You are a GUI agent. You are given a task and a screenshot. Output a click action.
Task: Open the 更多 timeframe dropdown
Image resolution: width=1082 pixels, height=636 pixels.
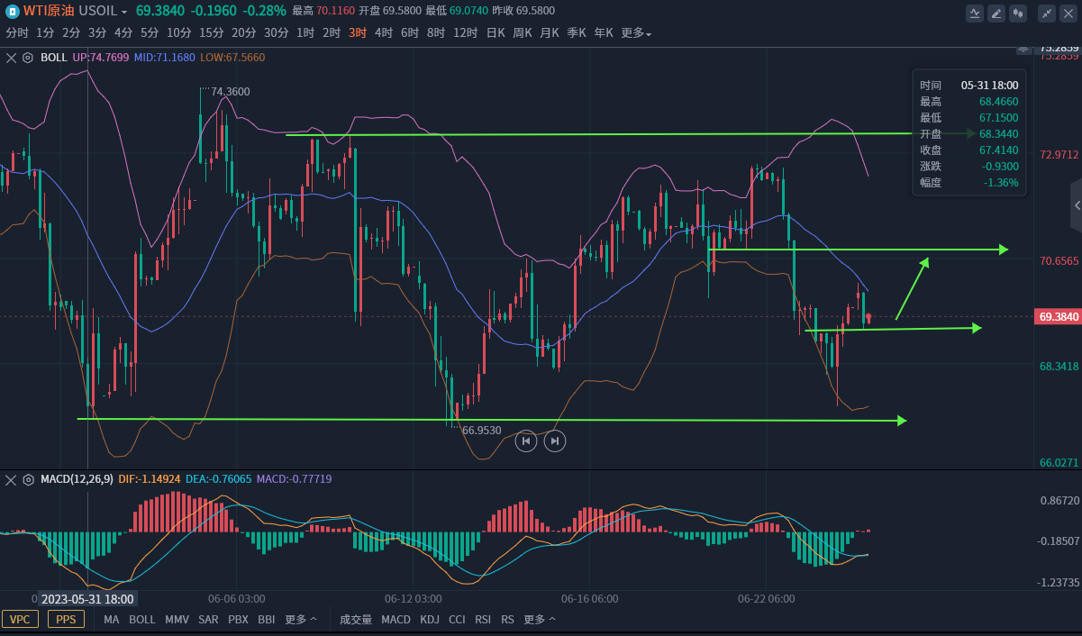click(x=636, y=33)
